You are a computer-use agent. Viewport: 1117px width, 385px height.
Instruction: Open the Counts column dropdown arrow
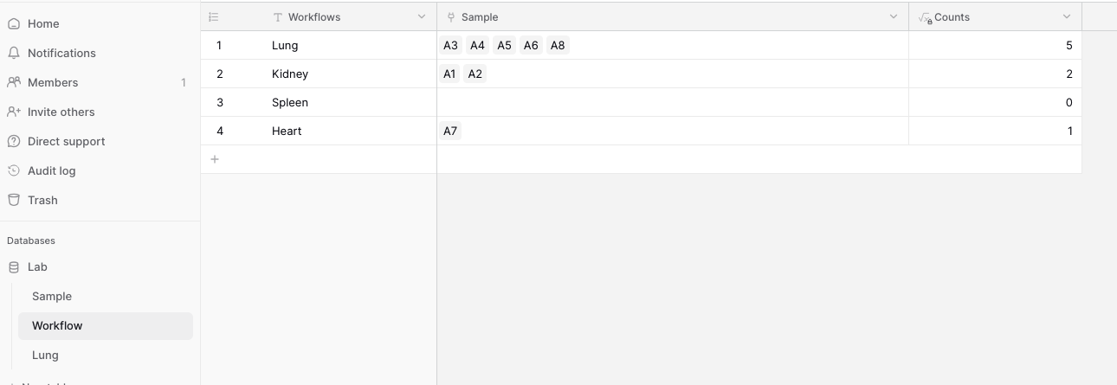[x=1067, y=16]
